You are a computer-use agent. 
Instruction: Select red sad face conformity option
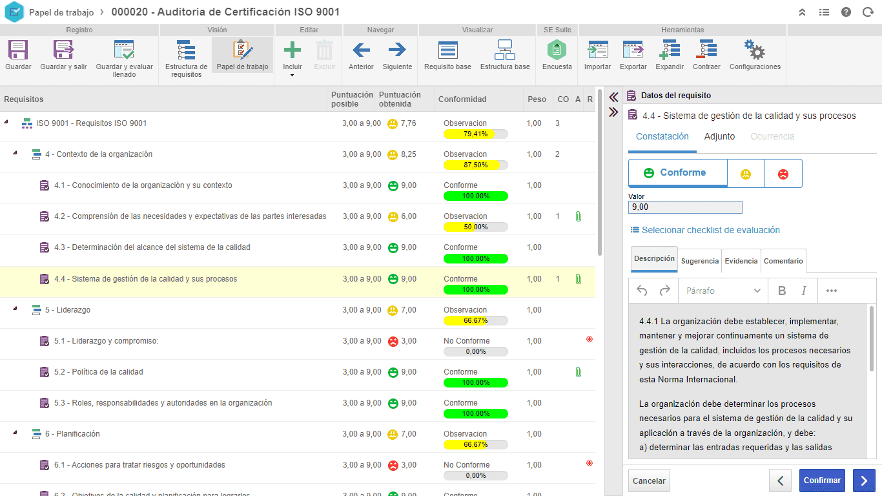[783, 174]
